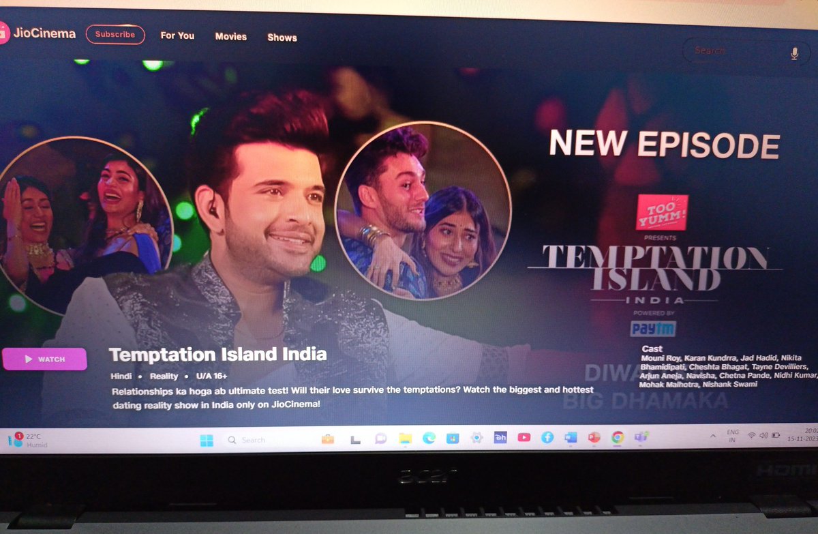Click the Hindi language tag
Image resolution: width=818 pixels, height=534 pixels.
pyautogui.click(x=121, y=376)
